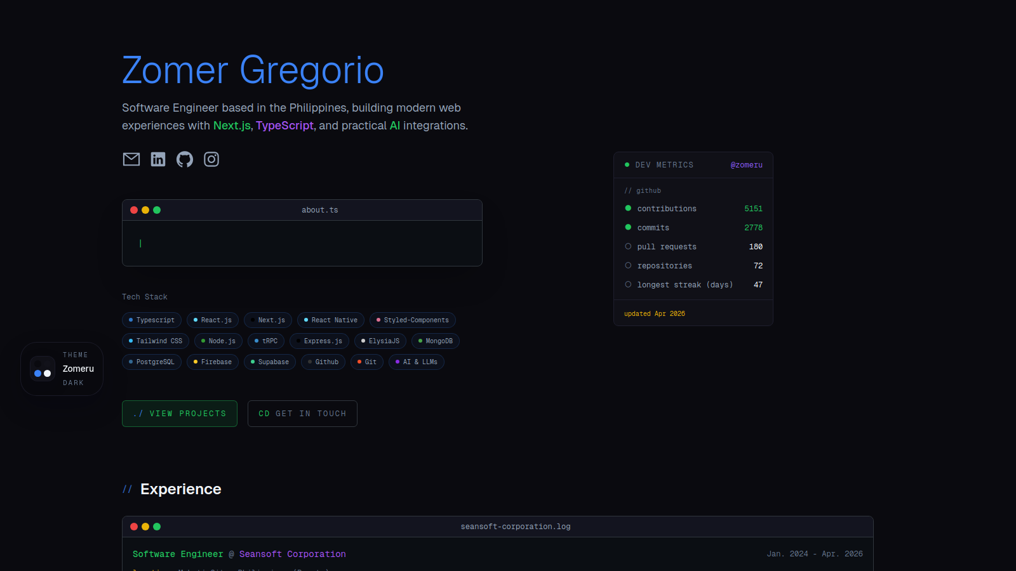Click the View Projects button
Screen dimensions: 1016x571
coord(180,414)
